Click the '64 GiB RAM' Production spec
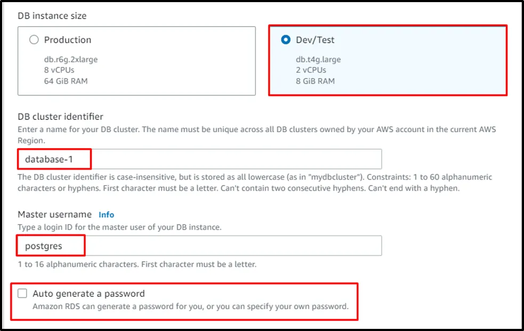This screenshot has height=331, width=524. click(x=66, y=81)
